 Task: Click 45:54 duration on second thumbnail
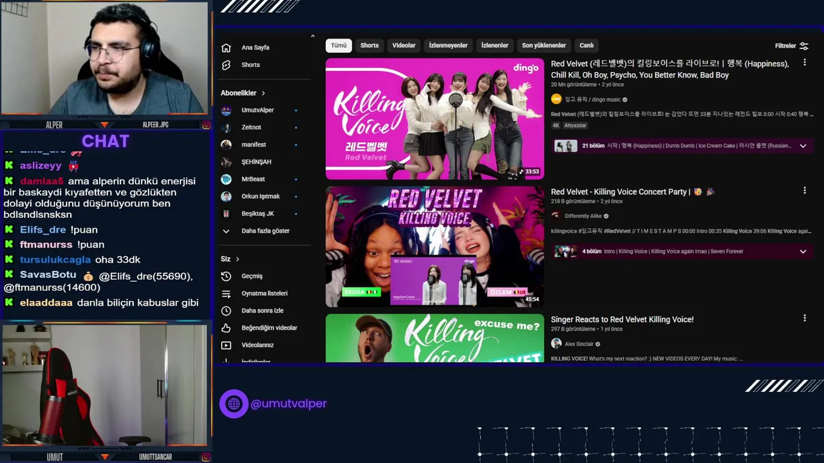(x=532, y=299)
